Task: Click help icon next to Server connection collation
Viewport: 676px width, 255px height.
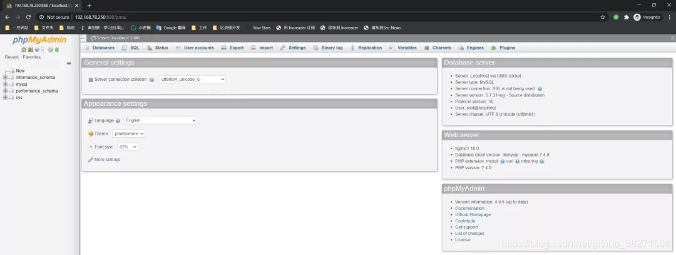Action: tap(151, 80)
